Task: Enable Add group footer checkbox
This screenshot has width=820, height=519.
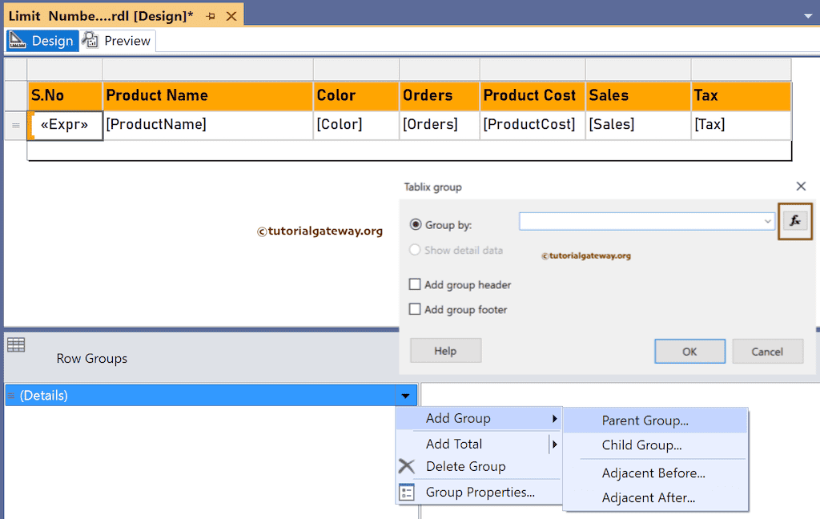Action: point(415,309)
